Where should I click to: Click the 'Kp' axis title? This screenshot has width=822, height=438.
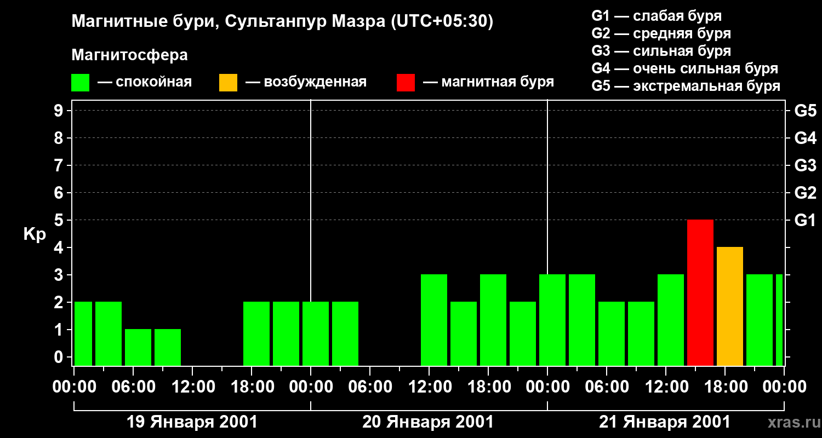tap(35, 234)
